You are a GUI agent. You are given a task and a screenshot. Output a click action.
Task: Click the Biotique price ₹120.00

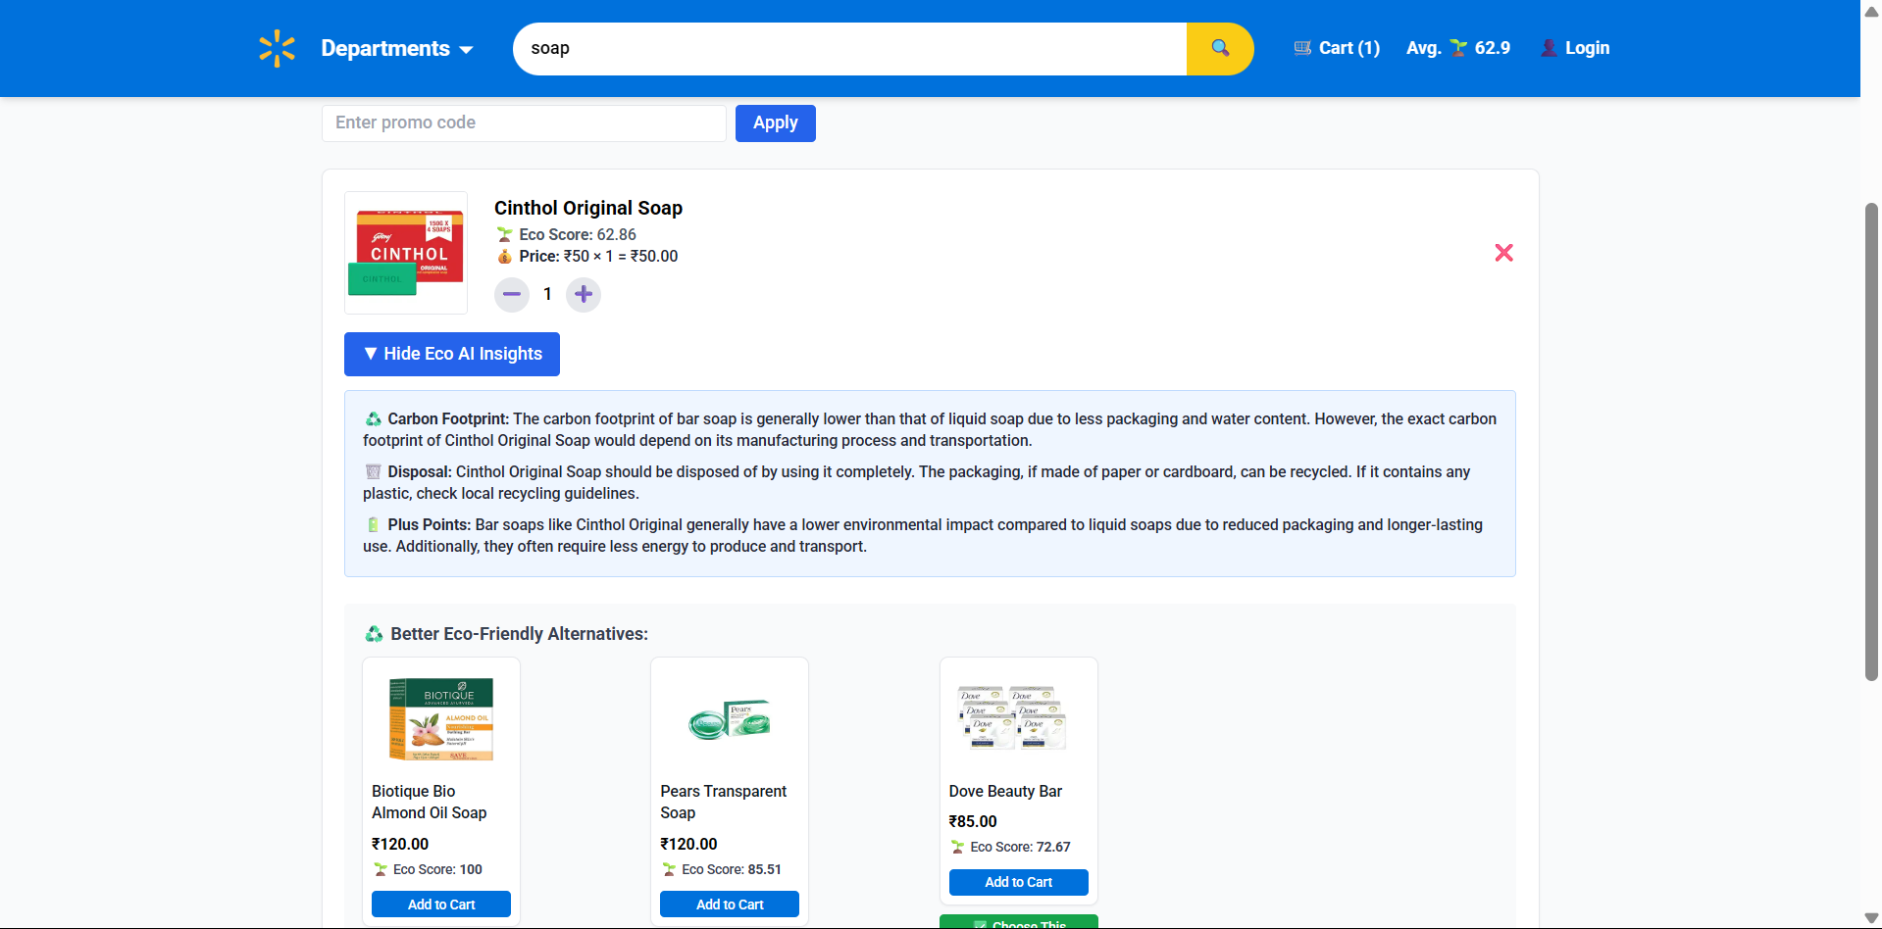400,844
